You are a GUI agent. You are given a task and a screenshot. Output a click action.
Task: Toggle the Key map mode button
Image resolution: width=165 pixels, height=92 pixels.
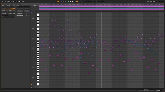(x=151, y=2)
